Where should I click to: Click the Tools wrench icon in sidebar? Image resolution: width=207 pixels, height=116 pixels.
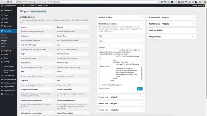tap(2, 58)
